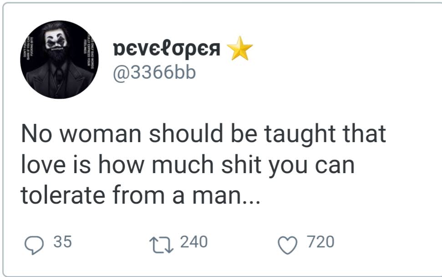Click the words "you can" ending line two
The height and width of the screenshot is (277, 442).
(313, 166)
